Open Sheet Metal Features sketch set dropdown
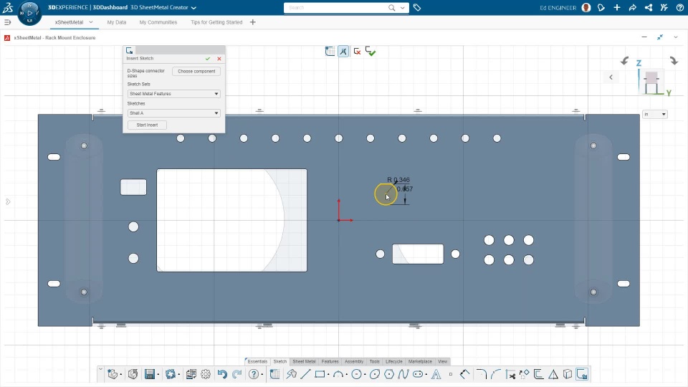Image resolution: width=688 pixels, height=387 pixels. (173, 93)
